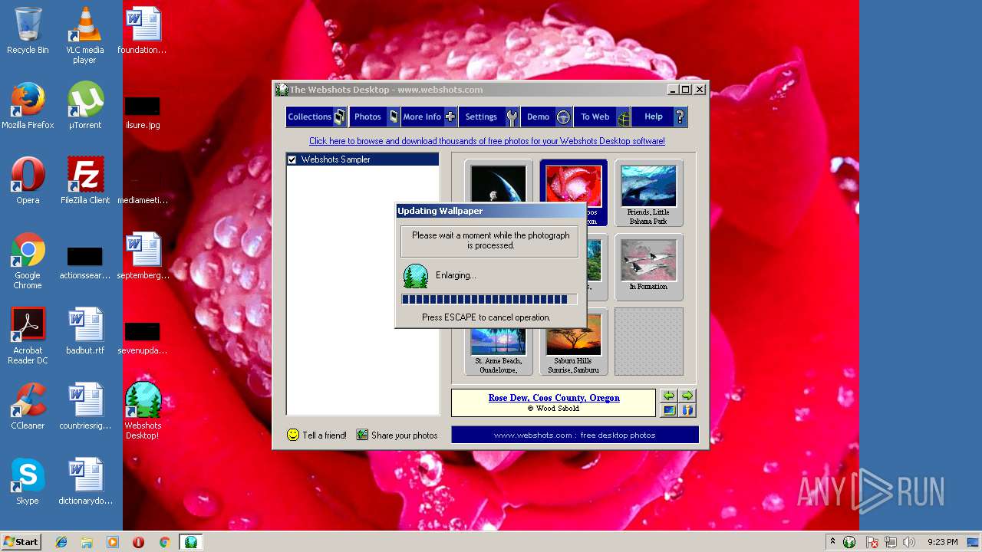Select the Webshots Sampler collection row
Screen dimensions: 982x552
tap(363, 159)
